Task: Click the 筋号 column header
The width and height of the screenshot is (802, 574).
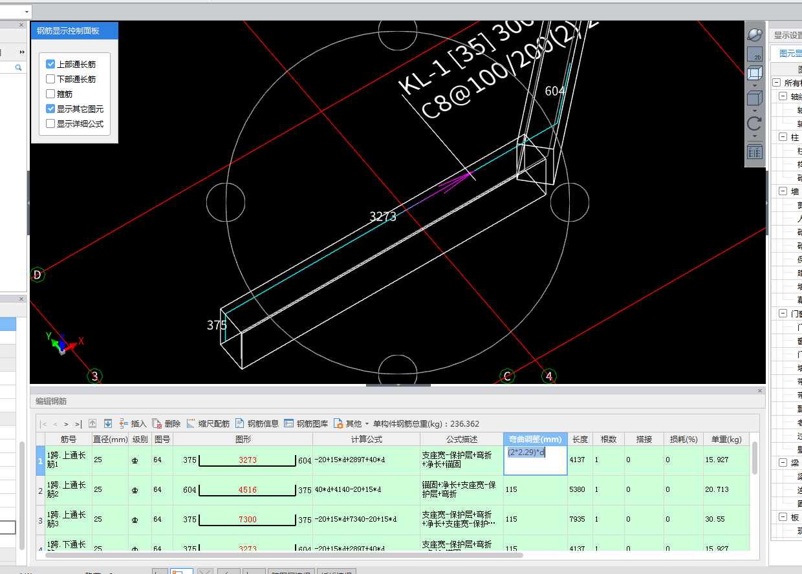Action: tap(69, 440)
